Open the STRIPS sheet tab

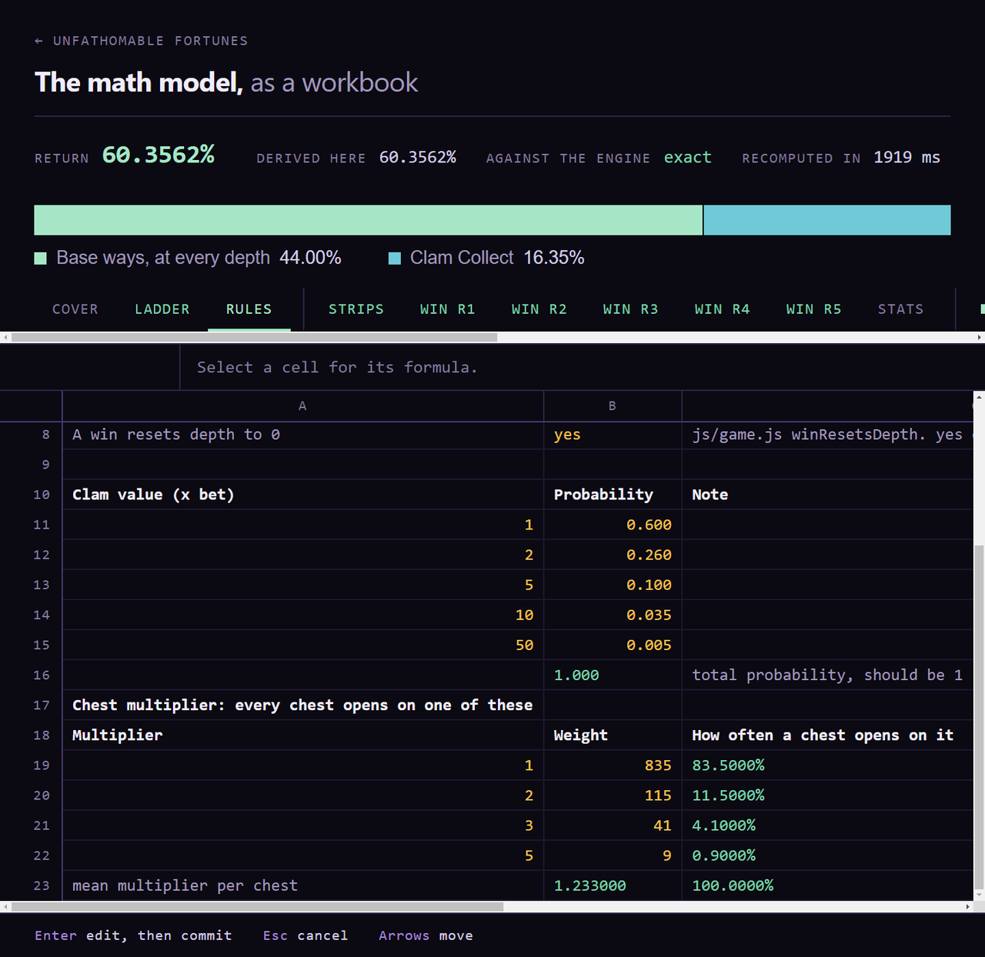[x=356, y=309]
